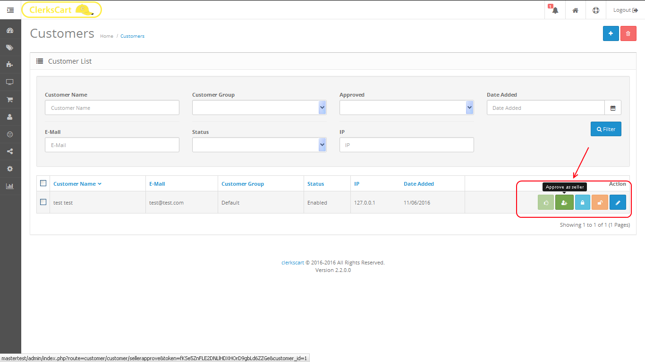Click the 127.0.0.1 IP cell

pyautogui.click(x=365, y=203)
